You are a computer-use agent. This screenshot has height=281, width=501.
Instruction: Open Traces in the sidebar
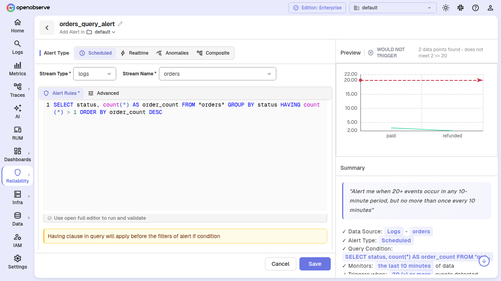(17, 91)
